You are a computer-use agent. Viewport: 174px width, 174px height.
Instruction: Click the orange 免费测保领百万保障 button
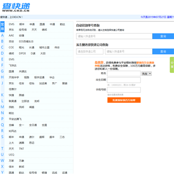124,100
